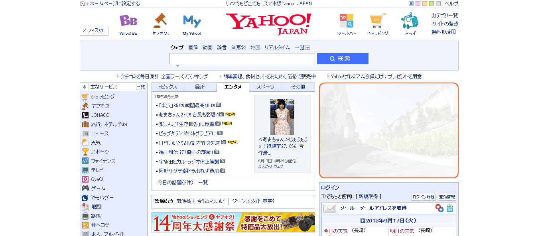
Task: Select the pink color theme swatch
Action: pyautogui.click(x=418, y=4)
